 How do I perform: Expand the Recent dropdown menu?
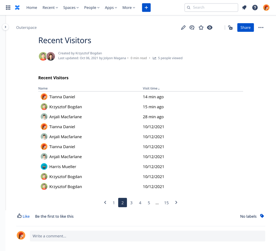(x=50, y=8)
